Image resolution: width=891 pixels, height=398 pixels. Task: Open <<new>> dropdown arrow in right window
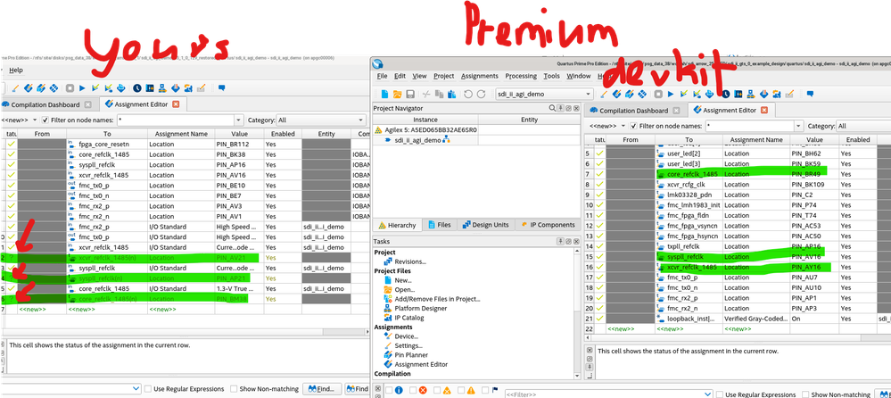[x=624, y=126]
